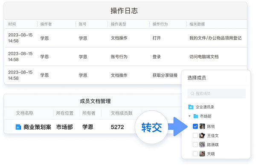256x166 pixels.
Task: Click member name 陈悦
Action: click(211, 126)
